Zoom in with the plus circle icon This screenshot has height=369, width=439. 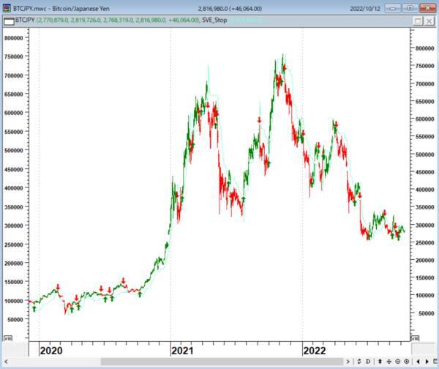[x=407, y=362]
